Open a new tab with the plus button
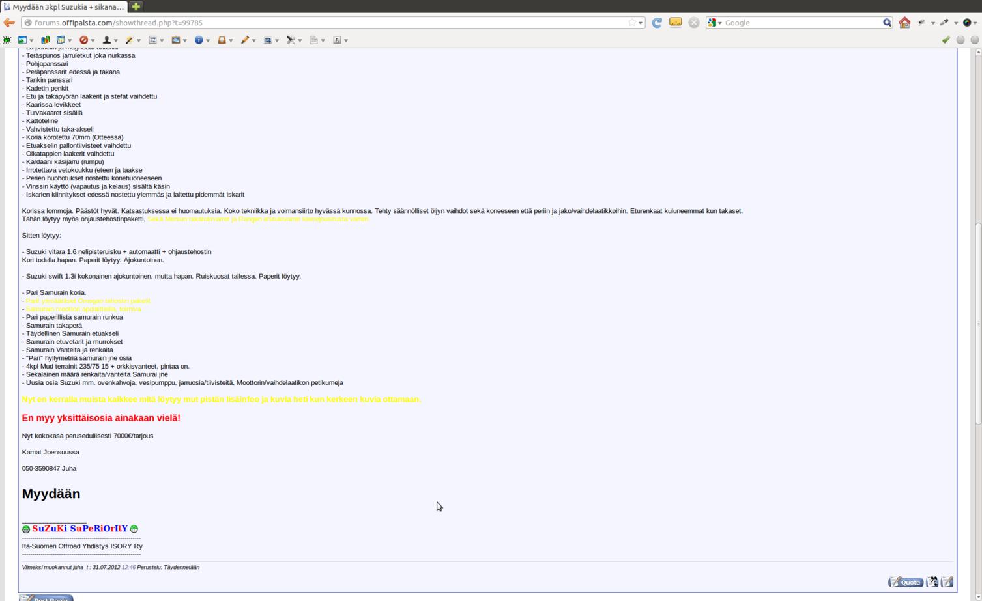The height and width of the screenshot is (601, 982). [136, 7]
